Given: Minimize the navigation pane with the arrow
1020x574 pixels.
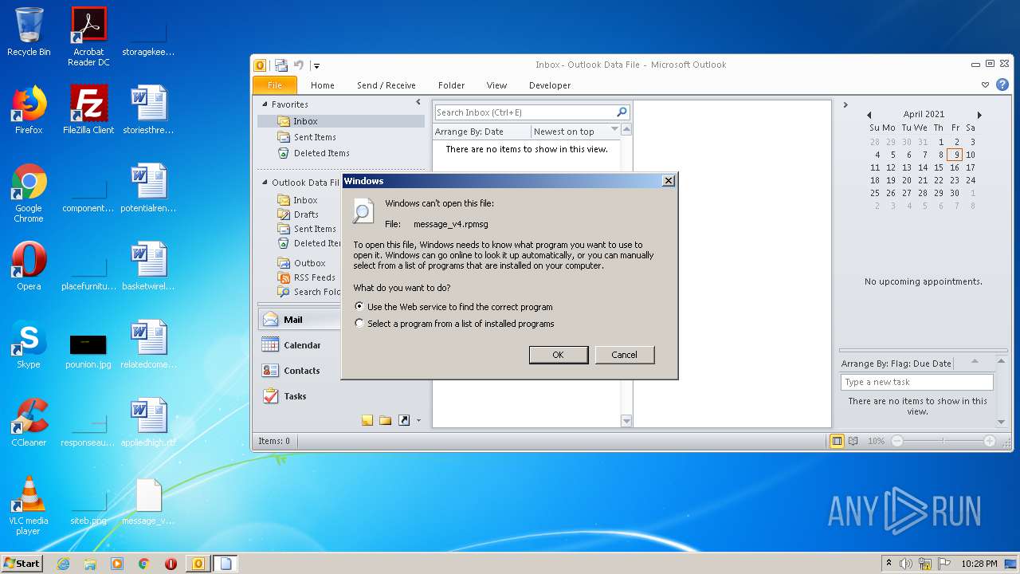Looking at the screenshot, I should (x=418, y=103).
